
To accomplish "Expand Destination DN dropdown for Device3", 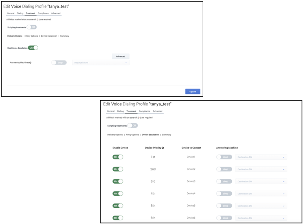I will click(x=261, y=181).
